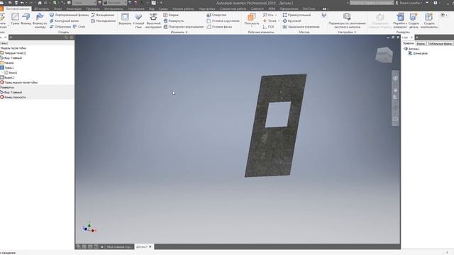Image resolution: width=454 pixels, height=255 pixels.
Task: Select Глобальные формы tab in iLogic panel
Action: 440,44
